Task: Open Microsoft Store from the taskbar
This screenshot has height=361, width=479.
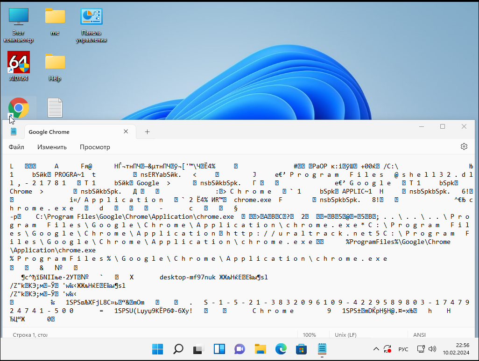Action: 301,349
